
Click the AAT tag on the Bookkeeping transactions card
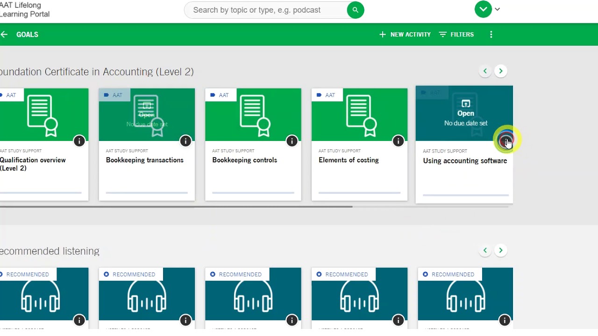click(x=114, y=95)
